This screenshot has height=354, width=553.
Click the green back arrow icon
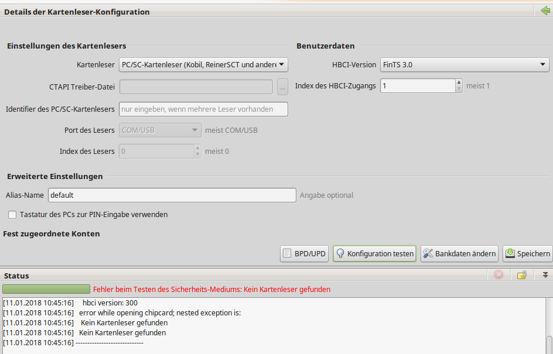tap(545, 11)
